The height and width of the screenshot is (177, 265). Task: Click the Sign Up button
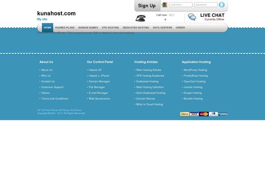[x=147, y=6]
